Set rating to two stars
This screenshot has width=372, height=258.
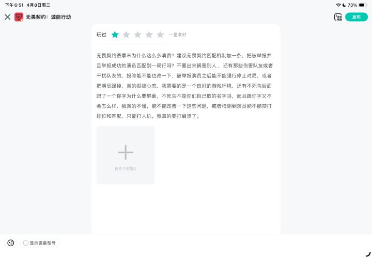click(x=126, y=35)
